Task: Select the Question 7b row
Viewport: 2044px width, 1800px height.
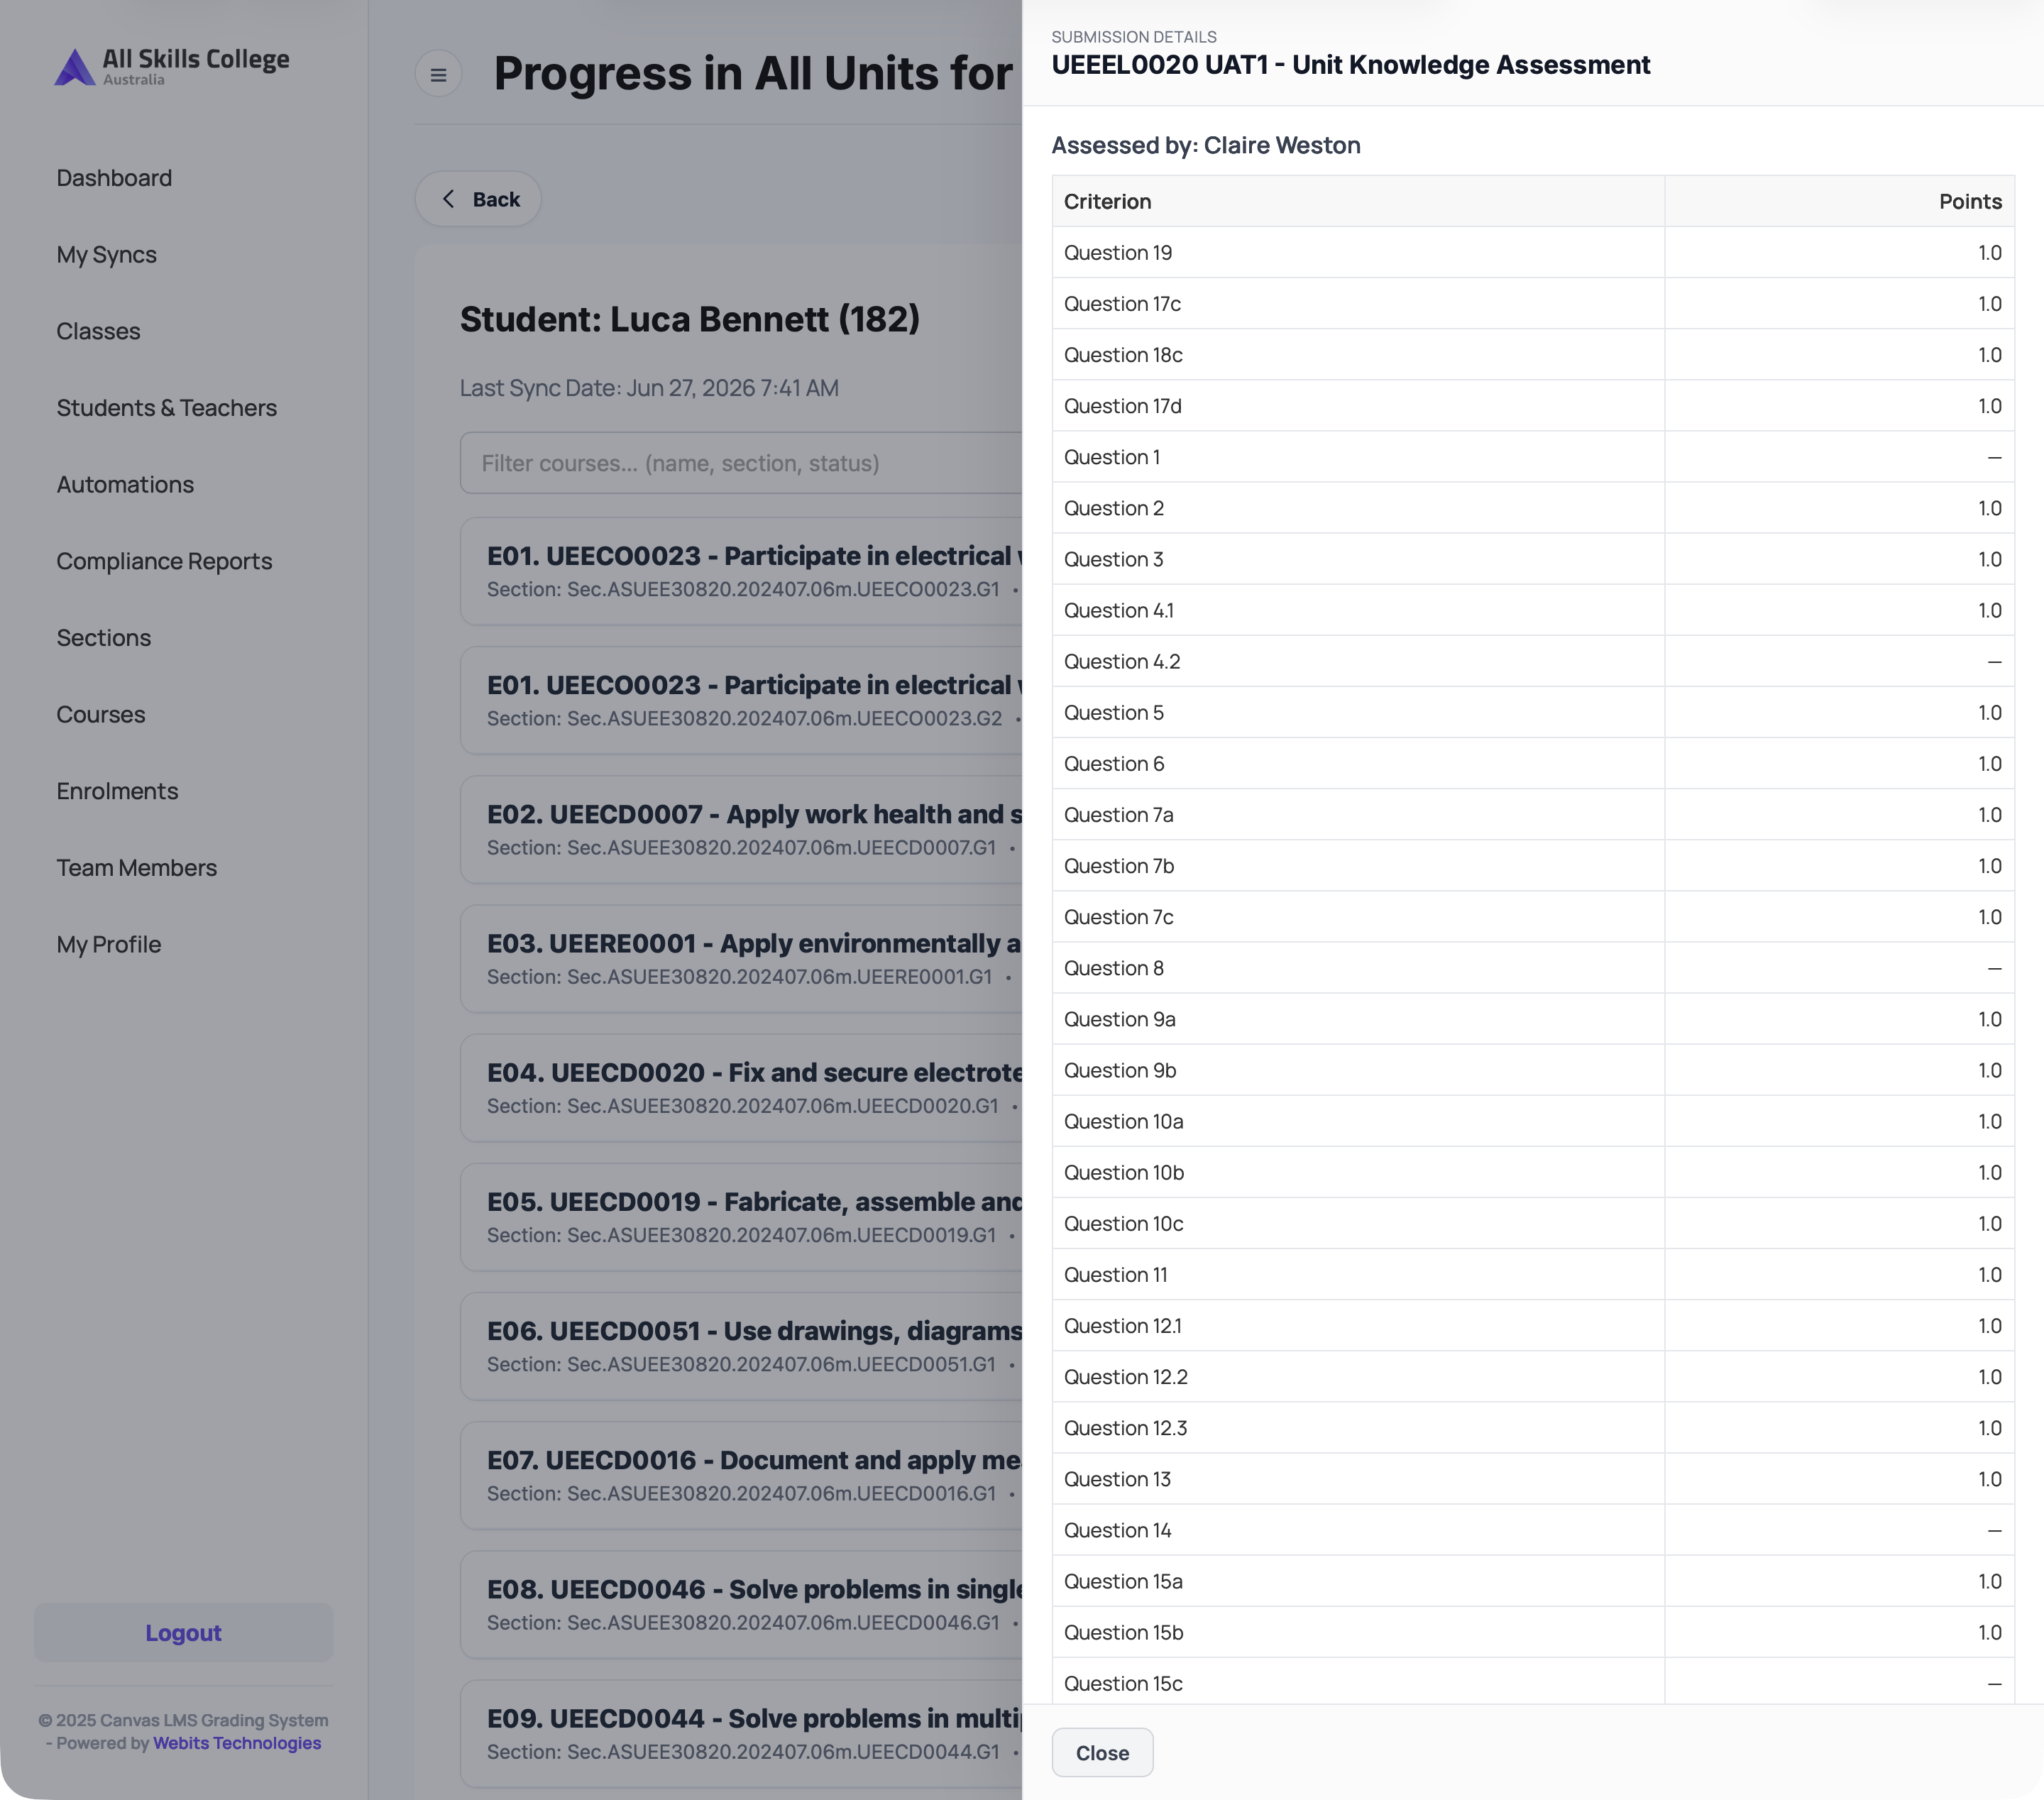Action: (1533, 866)
